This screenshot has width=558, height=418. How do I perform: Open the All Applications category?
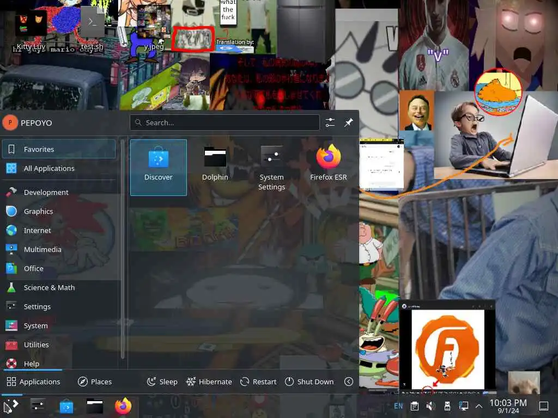point(59,168)
